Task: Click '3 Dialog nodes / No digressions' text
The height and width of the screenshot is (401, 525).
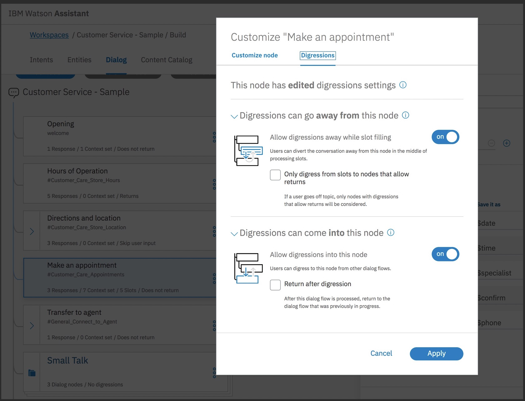Action: pyautogui.click(x=85, y=384)
